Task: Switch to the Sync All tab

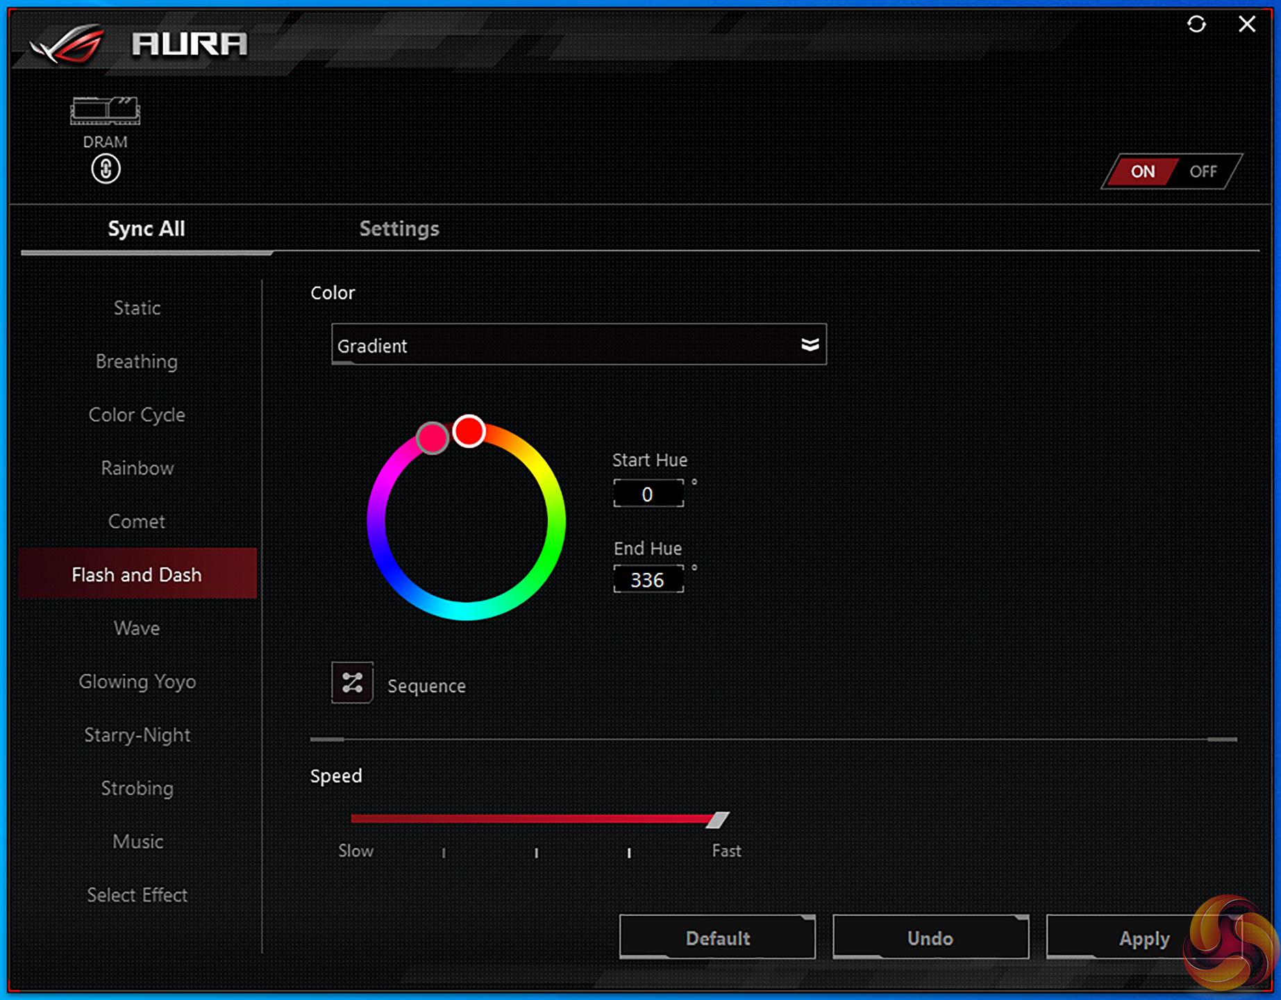Action: [x=146, y=228]
